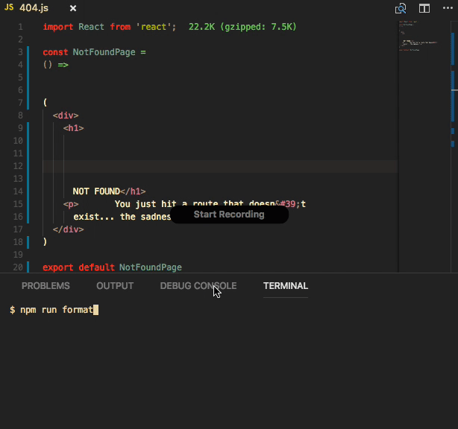This screenshot has height=429, width=458.
Task: Click line number 20 in the gutter
Action: tap(18, 267)
